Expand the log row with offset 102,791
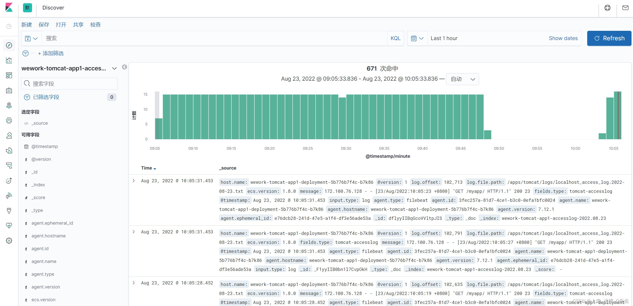The width and height of the screenshot is (633, 306). (134, 232)
